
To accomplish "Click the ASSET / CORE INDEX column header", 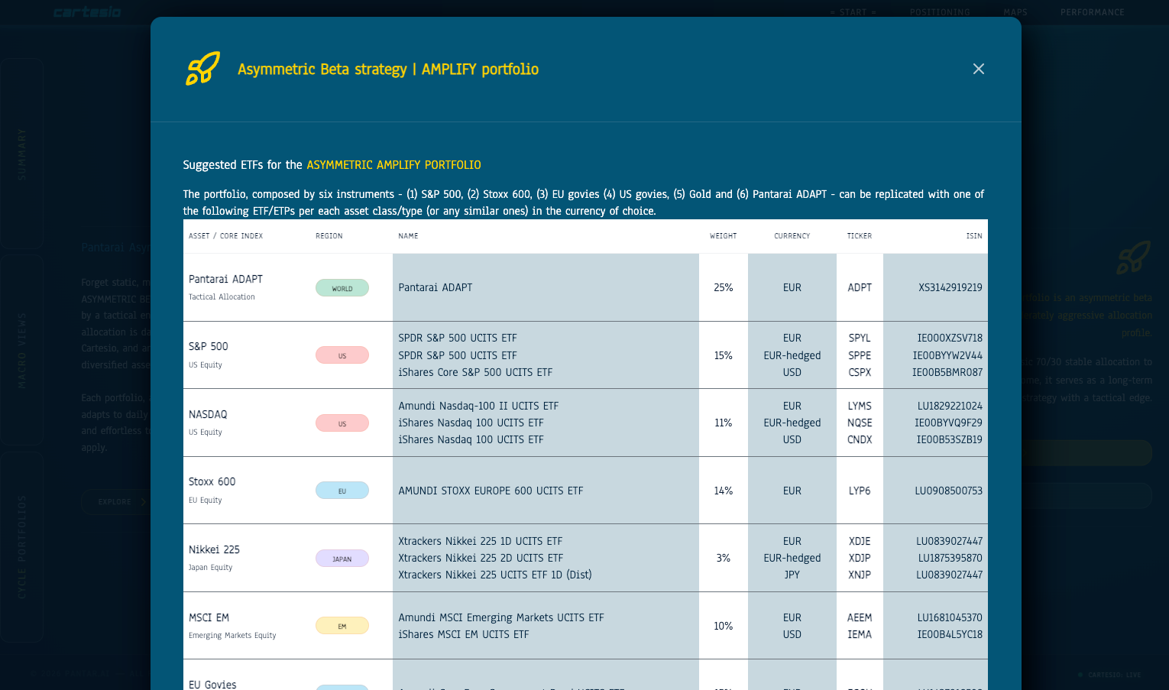I will coord(225,236).
